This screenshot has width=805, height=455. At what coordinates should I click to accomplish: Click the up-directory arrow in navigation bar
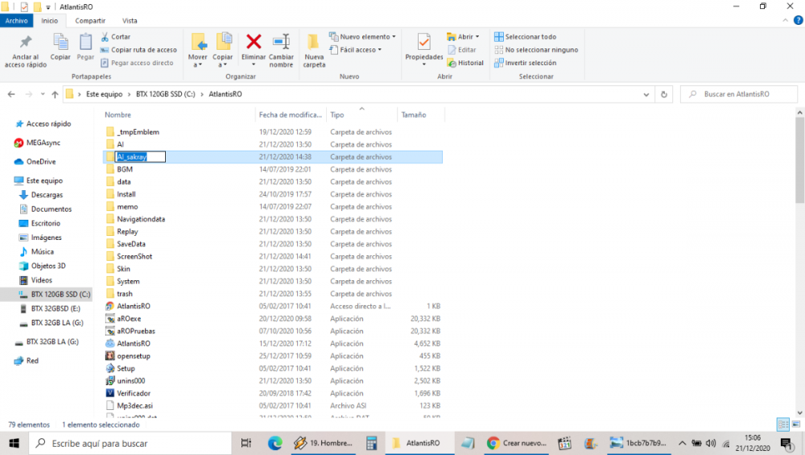pyautogui.click(x=55, y=94)
